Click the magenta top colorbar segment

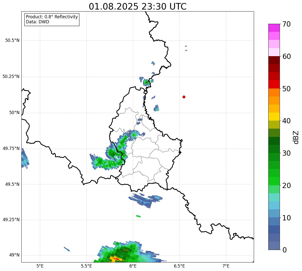pyautogui.click(x=274, y=28)
